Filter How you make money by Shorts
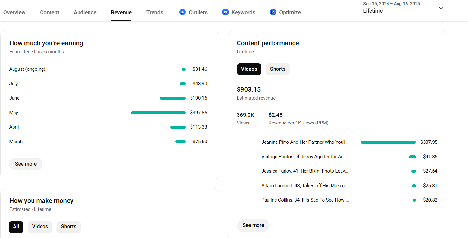 click(x=69, y=227)
